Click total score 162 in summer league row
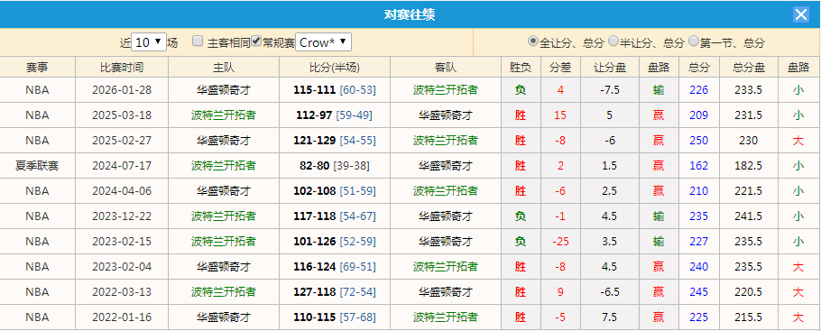Screen dimensions: 821x331 tap(699, 166)
